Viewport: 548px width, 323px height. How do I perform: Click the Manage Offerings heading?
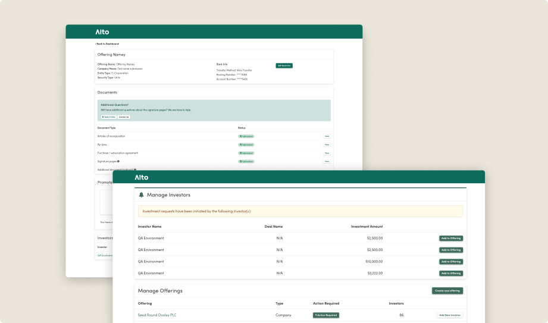160,291
